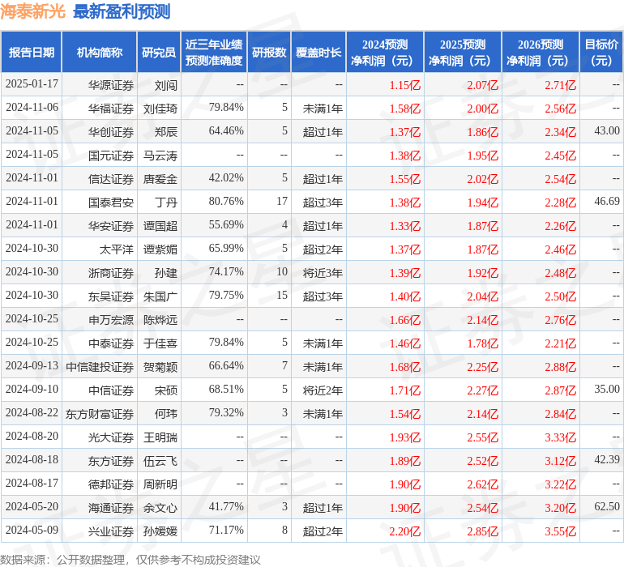624x567 pixels.
Task: Click analyst name 刘佳琦
Action: [160, 108]
